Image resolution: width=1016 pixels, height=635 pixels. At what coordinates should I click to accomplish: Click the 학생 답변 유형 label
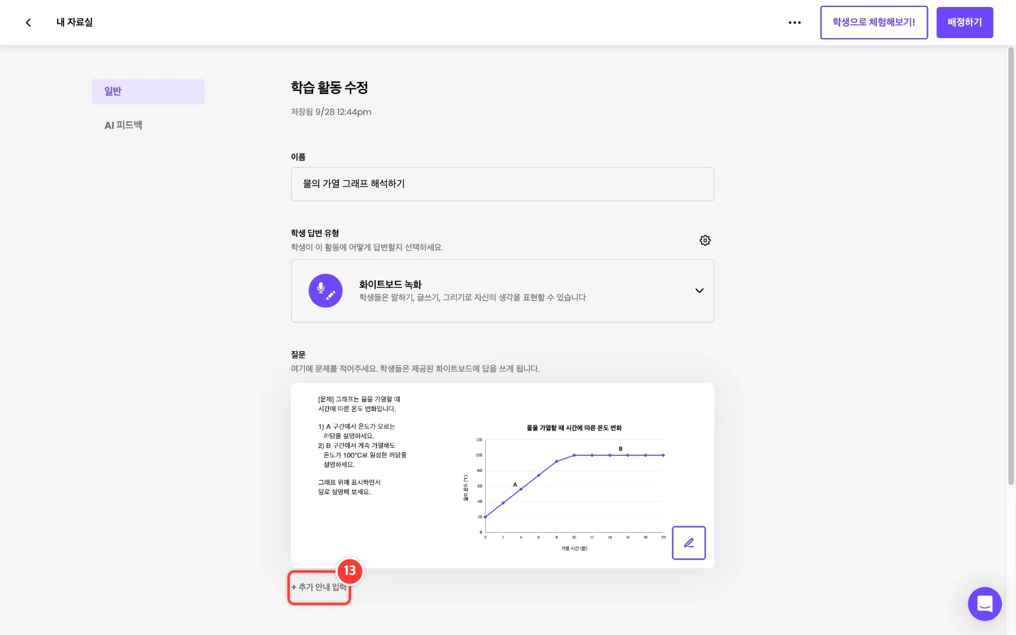click(x=315, y=233)
